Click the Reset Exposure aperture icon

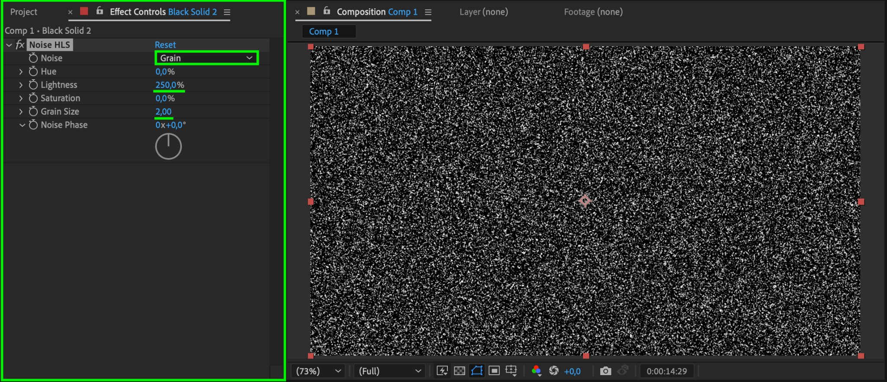(554, 370)
